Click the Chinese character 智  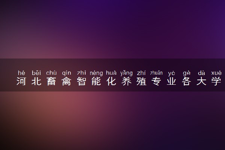click(81, 81)
